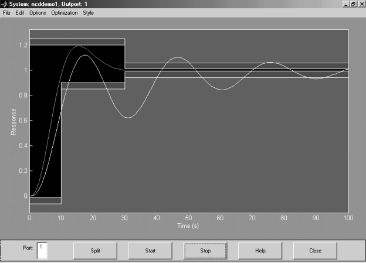
Task: Click the Split button
Action: pos(95,251)
